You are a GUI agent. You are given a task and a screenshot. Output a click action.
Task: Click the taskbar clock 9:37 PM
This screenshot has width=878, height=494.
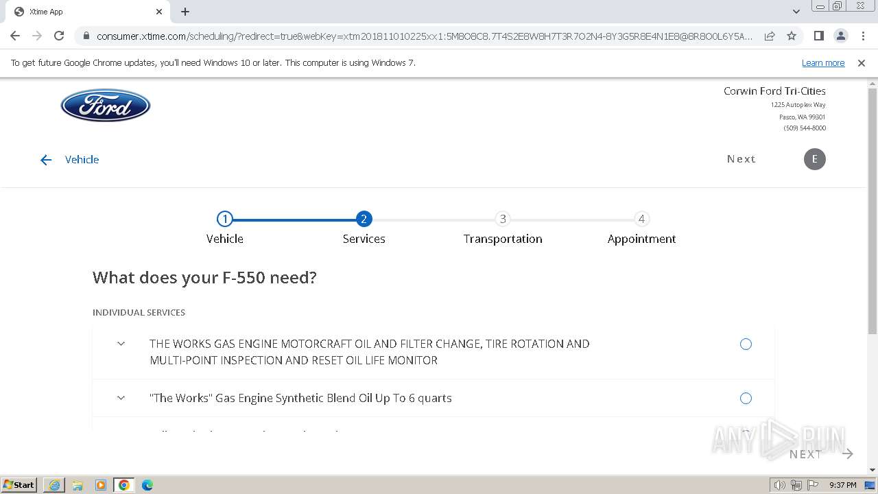pyautogui.click(x=842, y=485)
